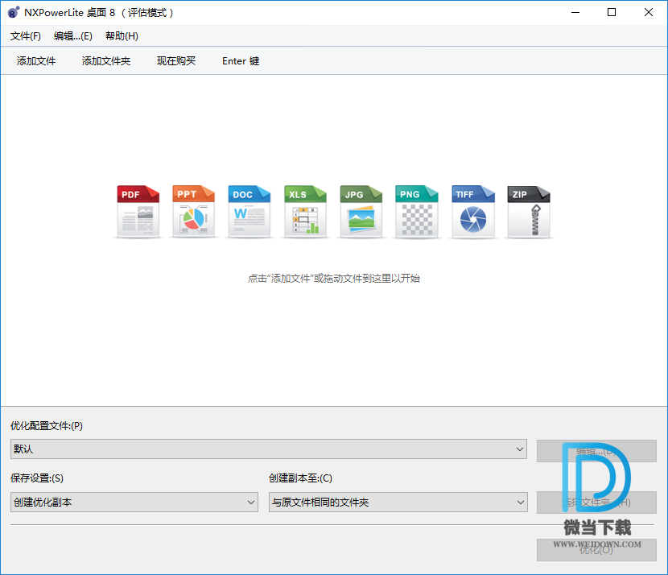Minimize the NXPowerLite window
Screen dimensions: 668x575
click(575, 12)
